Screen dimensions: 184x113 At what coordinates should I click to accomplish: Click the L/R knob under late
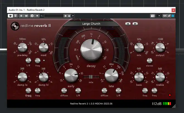118,91
